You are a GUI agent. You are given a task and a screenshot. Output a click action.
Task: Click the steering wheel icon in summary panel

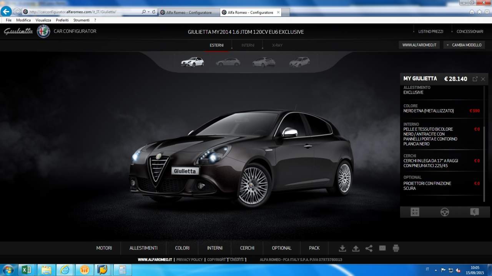click(x=445, y=212)
